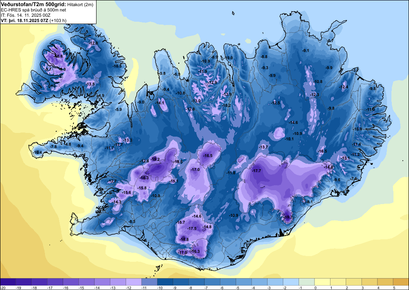This screenshot has width=409, height=290.
Task: Click the -15.8 temperature label
Action: [142, 188]
